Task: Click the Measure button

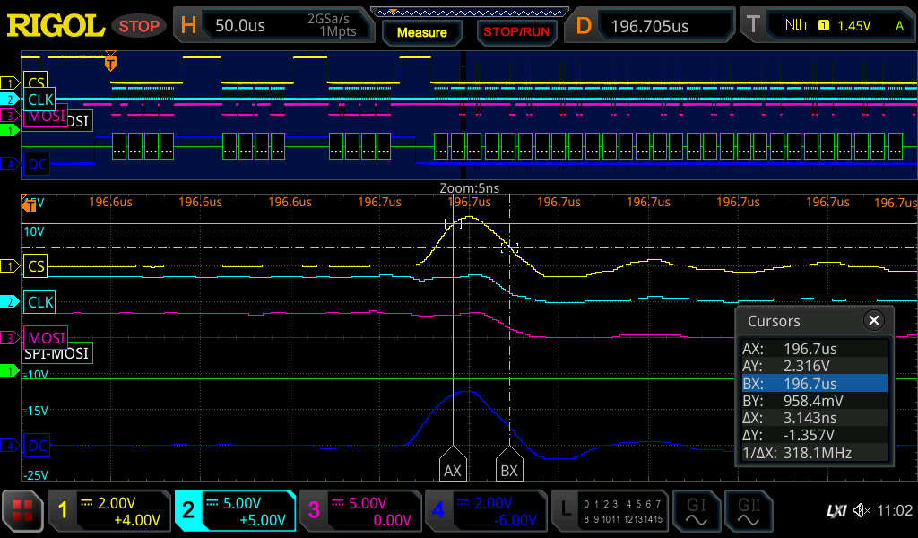Action: [421, 32]
